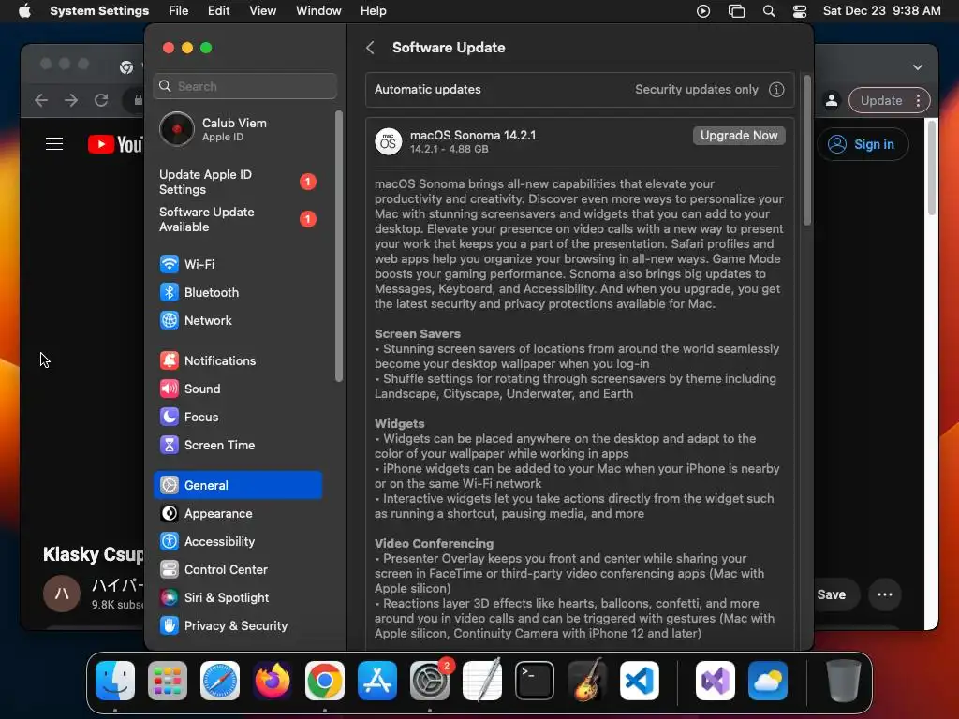This screenshot has width=959, height=719.
Task: Open App Store from Dock
Action: pyautogui.click(x=377, y=681)
